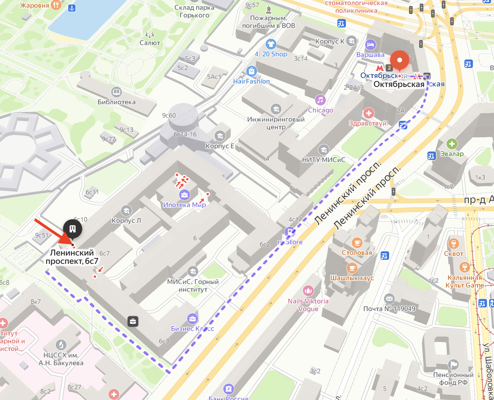Select the Ипотека Мир briefcase icon
The height and width of the screenshot is (400, 494).
pyautogui.click(x=184, y=195)
